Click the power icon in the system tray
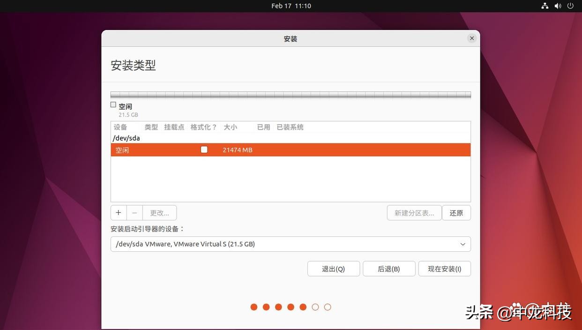 pos(570,5)
